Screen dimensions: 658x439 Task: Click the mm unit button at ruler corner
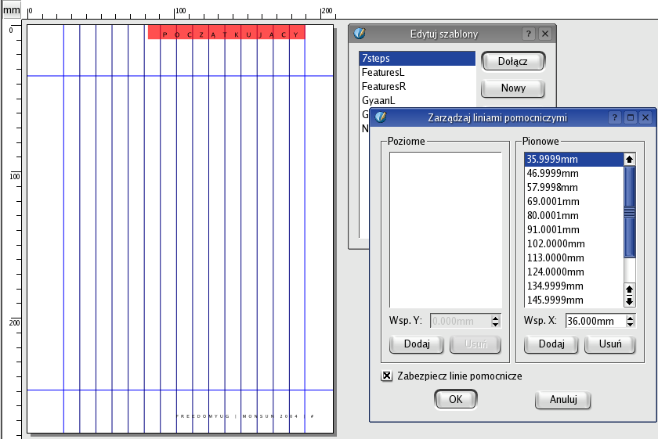click(11, 10)
